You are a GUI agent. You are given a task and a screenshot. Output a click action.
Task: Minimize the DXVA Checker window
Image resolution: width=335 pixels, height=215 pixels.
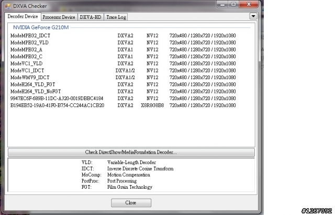tap(222, 4)
